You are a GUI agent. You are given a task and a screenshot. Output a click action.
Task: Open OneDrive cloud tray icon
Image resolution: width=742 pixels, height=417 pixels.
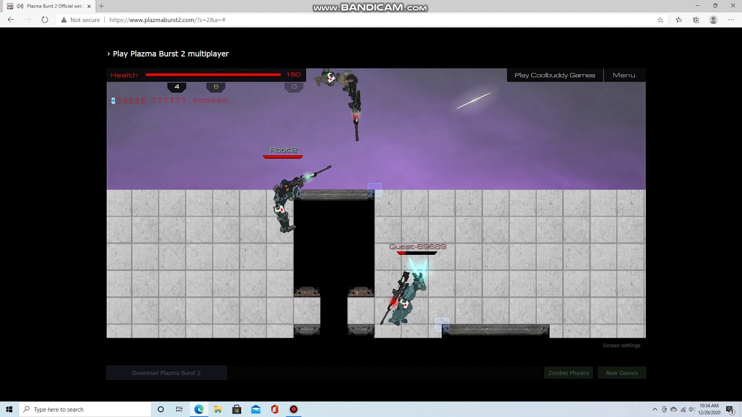coord(674,409)
